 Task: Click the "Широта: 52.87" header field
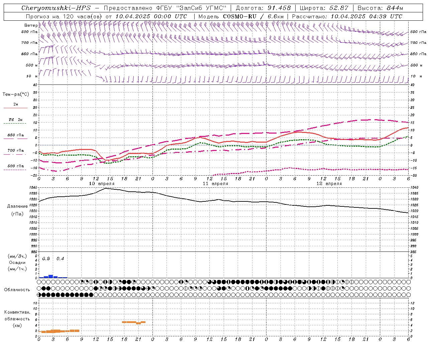click(x=324, y=8)
